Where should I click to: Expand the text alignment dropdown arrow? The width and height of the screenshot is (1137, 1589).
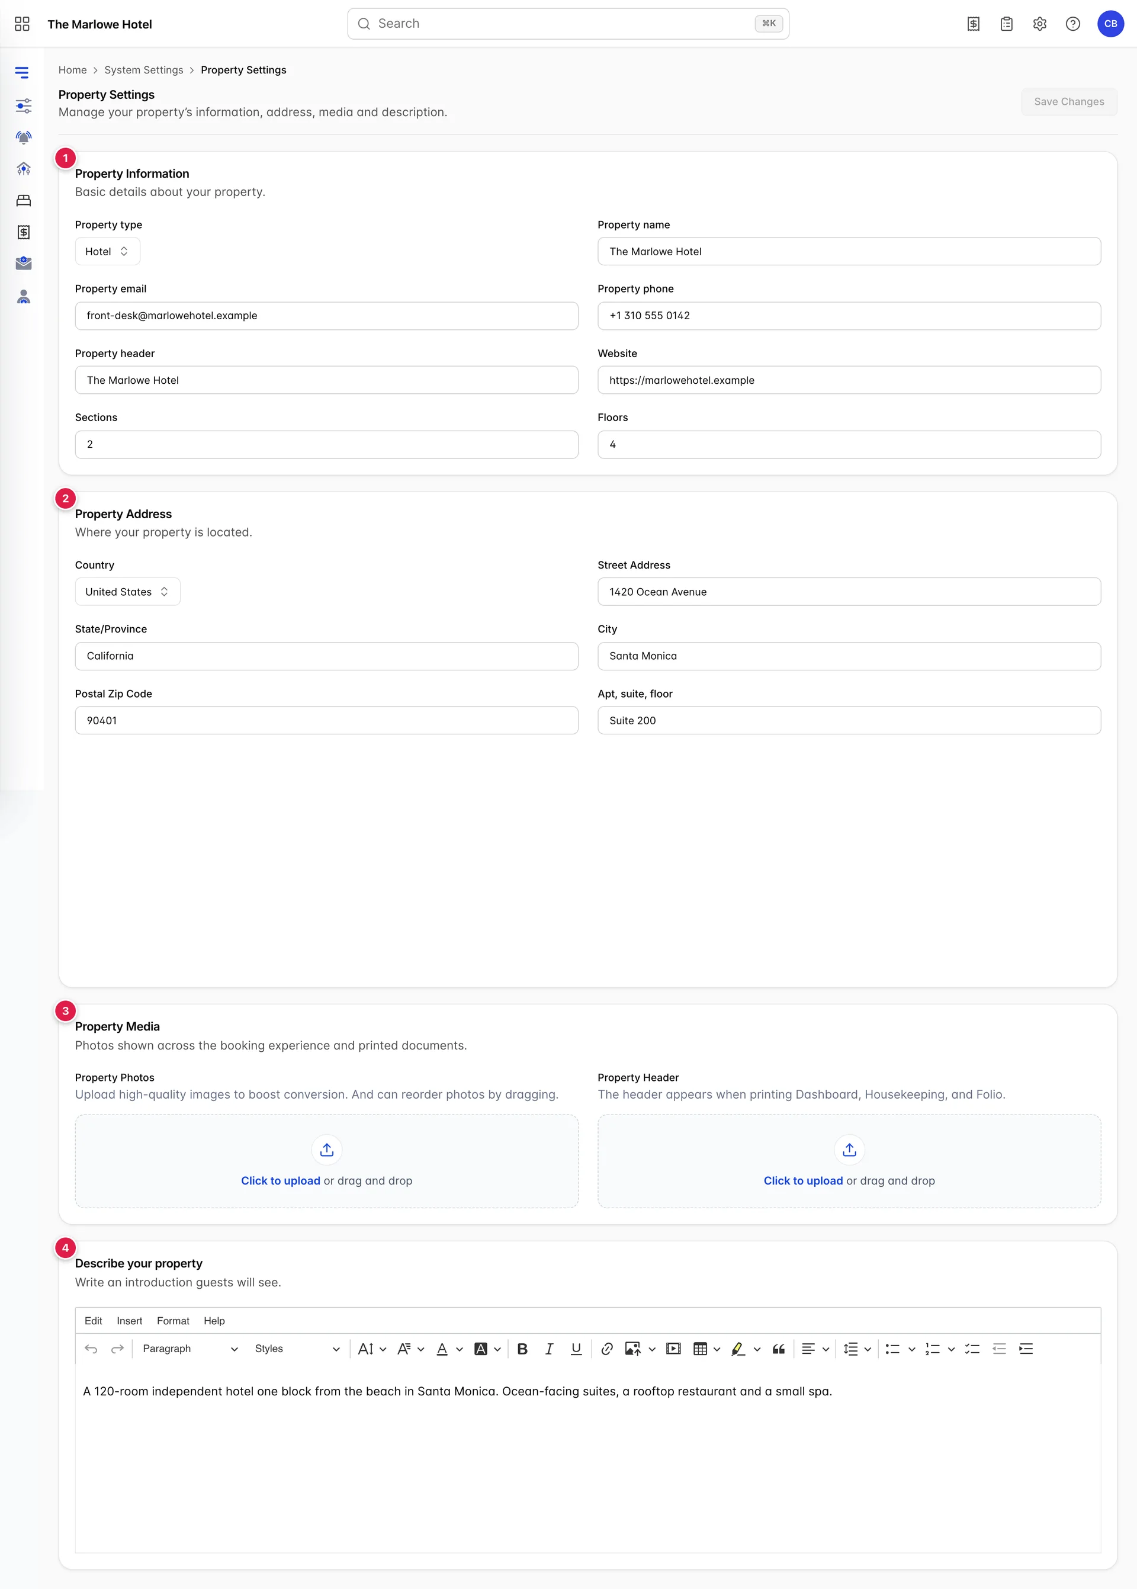coord(826,1350)
